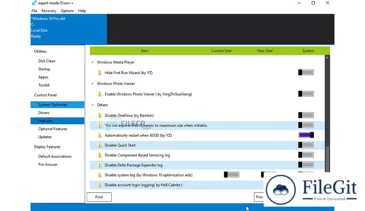The image size is (365, 211).
Task: Click folder icon beside Enable Windows Photo Viewer
Action: click(100, 94)
